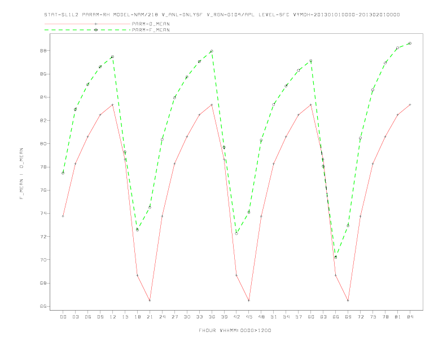447x345 pixels.
Task: Click y-axis tick label 66
Action: pos(43,306)
